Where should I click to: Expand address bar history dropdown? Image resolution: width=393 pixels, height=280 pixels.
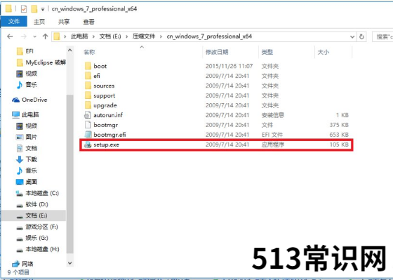coord(352,37)
